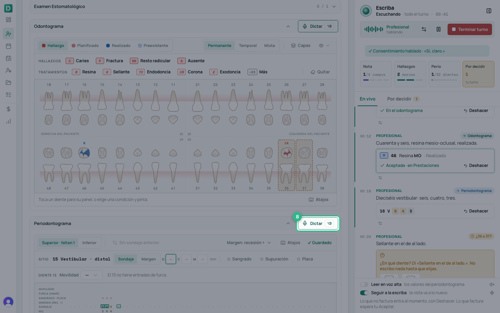500x313 pixels.
Task: Mark the Sangrado option
Action: [x=239, y=259]
